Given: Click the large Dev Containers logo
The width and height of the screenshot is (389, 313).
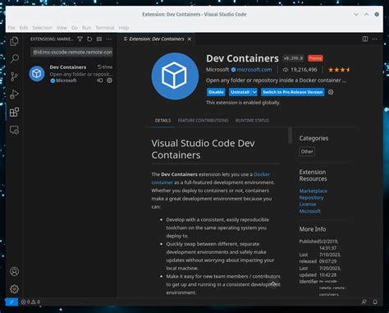Looking at the screenshot, I should pyautogui.click(x=175, y=76).
